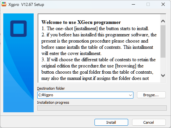171x128 pixels.
Task: Click inside the C:¥Xgpro path field
Action: pos(83,95)
